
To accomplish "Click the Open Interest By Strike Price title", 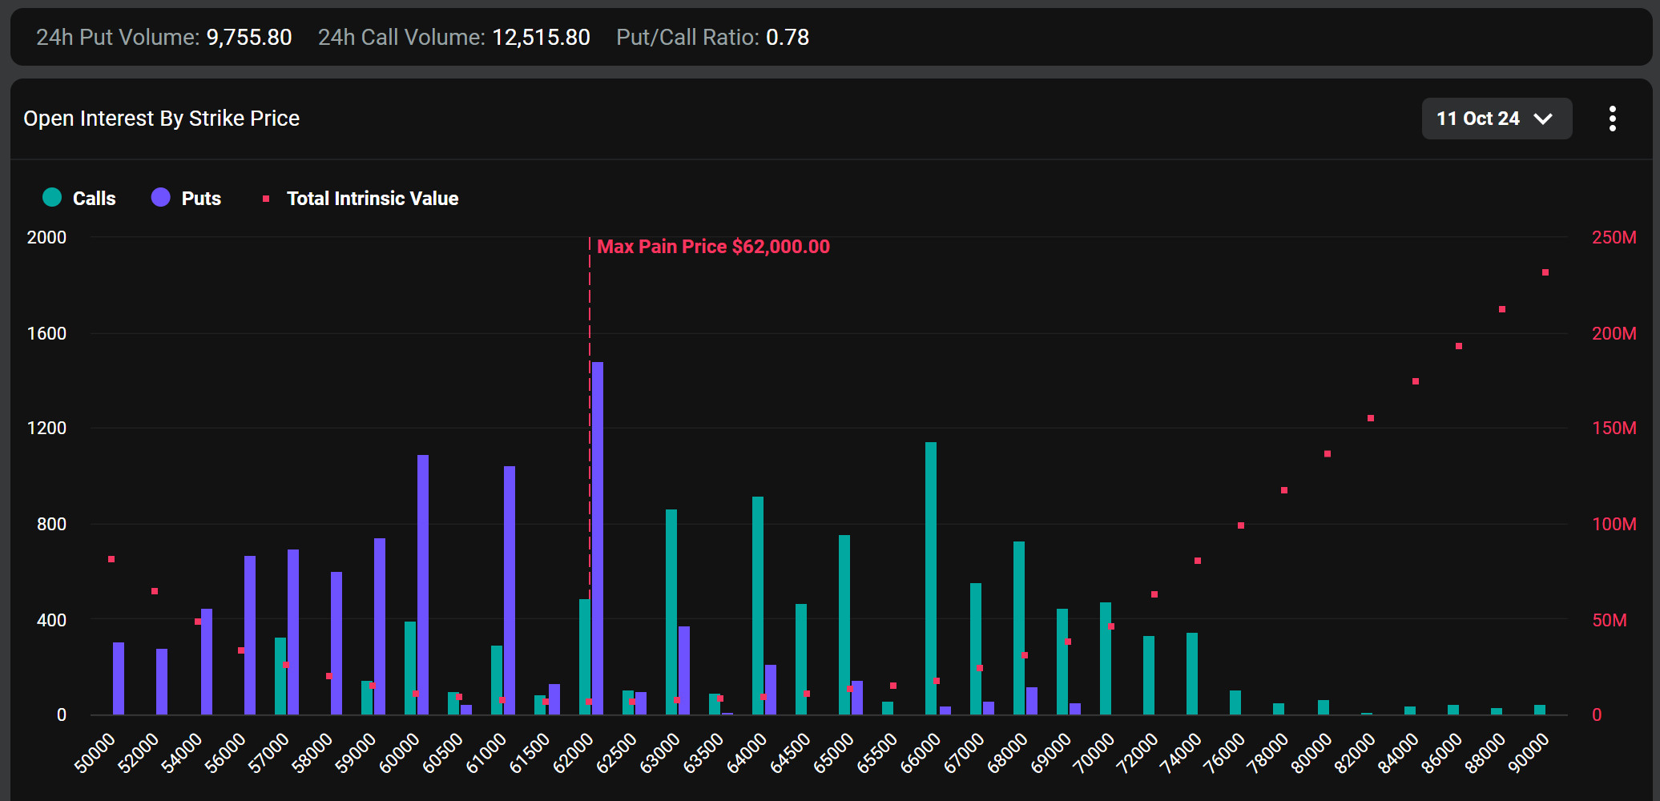I will (162, 119).
